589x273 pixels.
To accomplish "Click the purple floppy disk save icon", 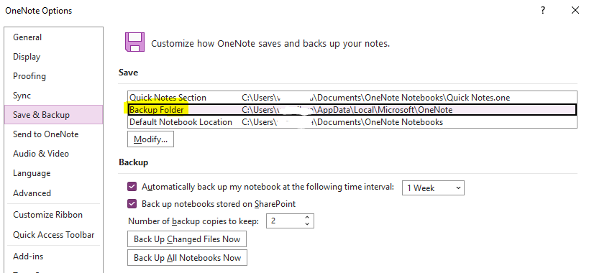I will coord(134,42).
